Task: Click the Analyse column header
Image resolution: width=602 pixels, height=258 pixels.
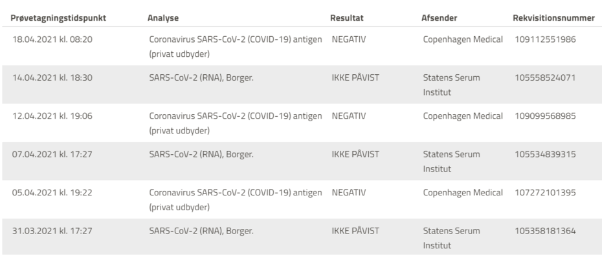Action: coord(163,17)
